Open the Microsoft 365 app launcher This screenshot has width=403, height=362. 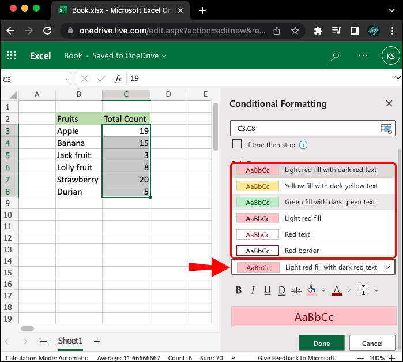(x=11, y=56)
